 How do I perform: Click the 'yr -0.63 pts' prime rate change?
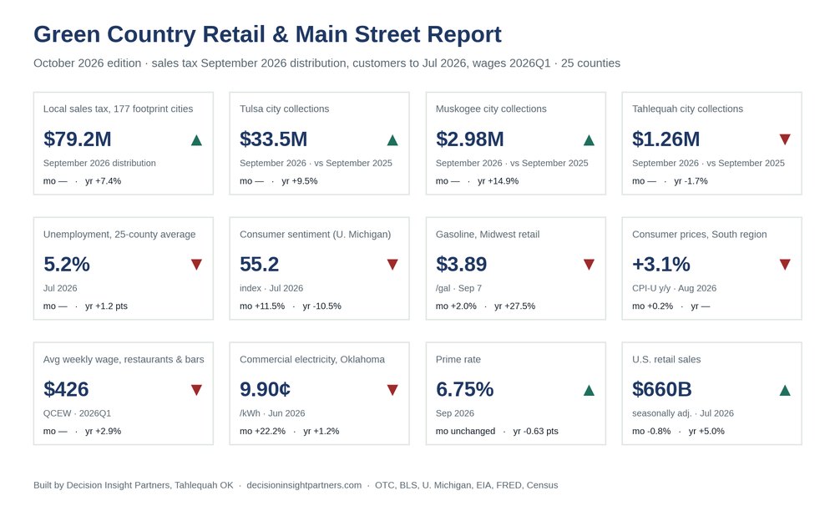tap(536, 431)
